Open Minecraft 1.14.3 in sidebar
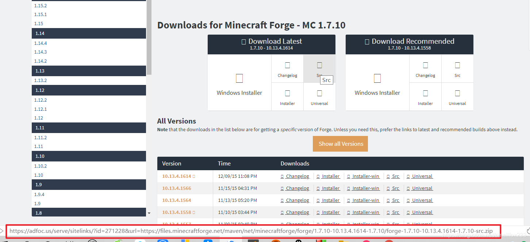Screen dimensions: 530x242 [x=41, y=52]
